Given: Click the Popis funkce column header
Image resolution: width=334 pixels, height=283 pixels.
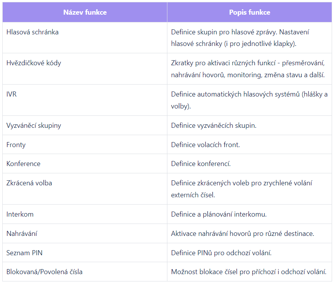Looking at the screenshot, I should 250,12.
